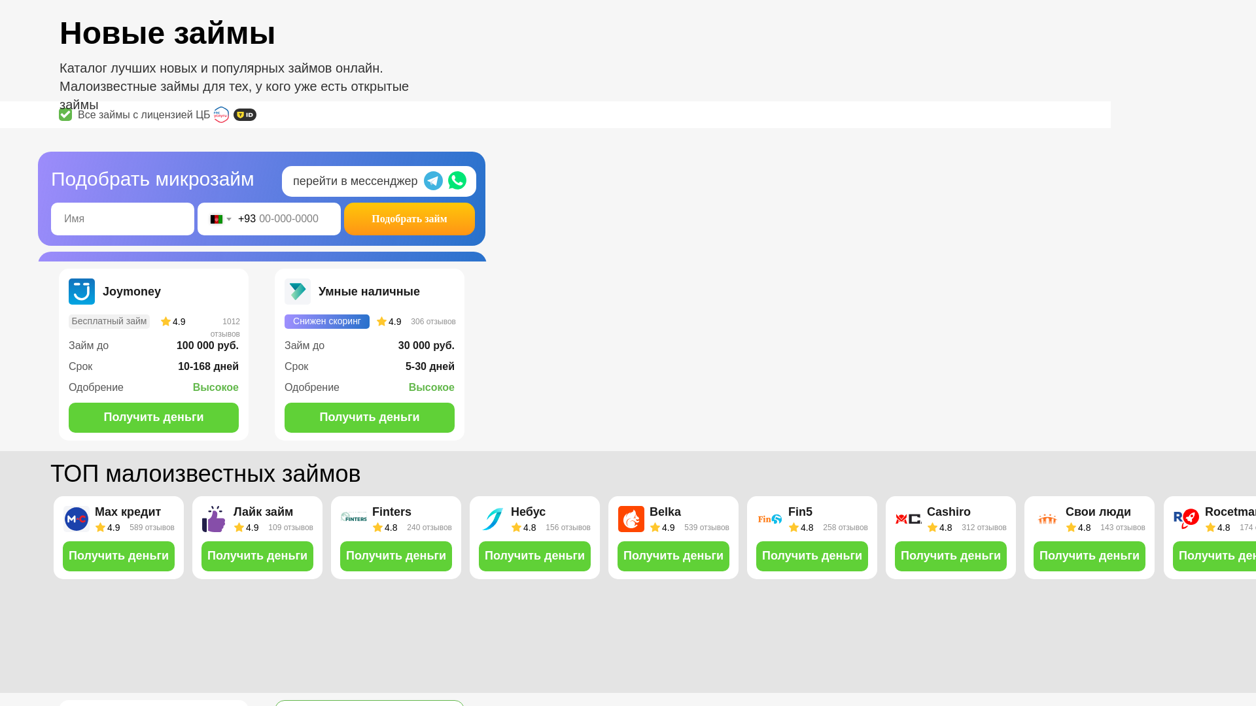Click the Max кредит logo

click(x=77, y=519)
